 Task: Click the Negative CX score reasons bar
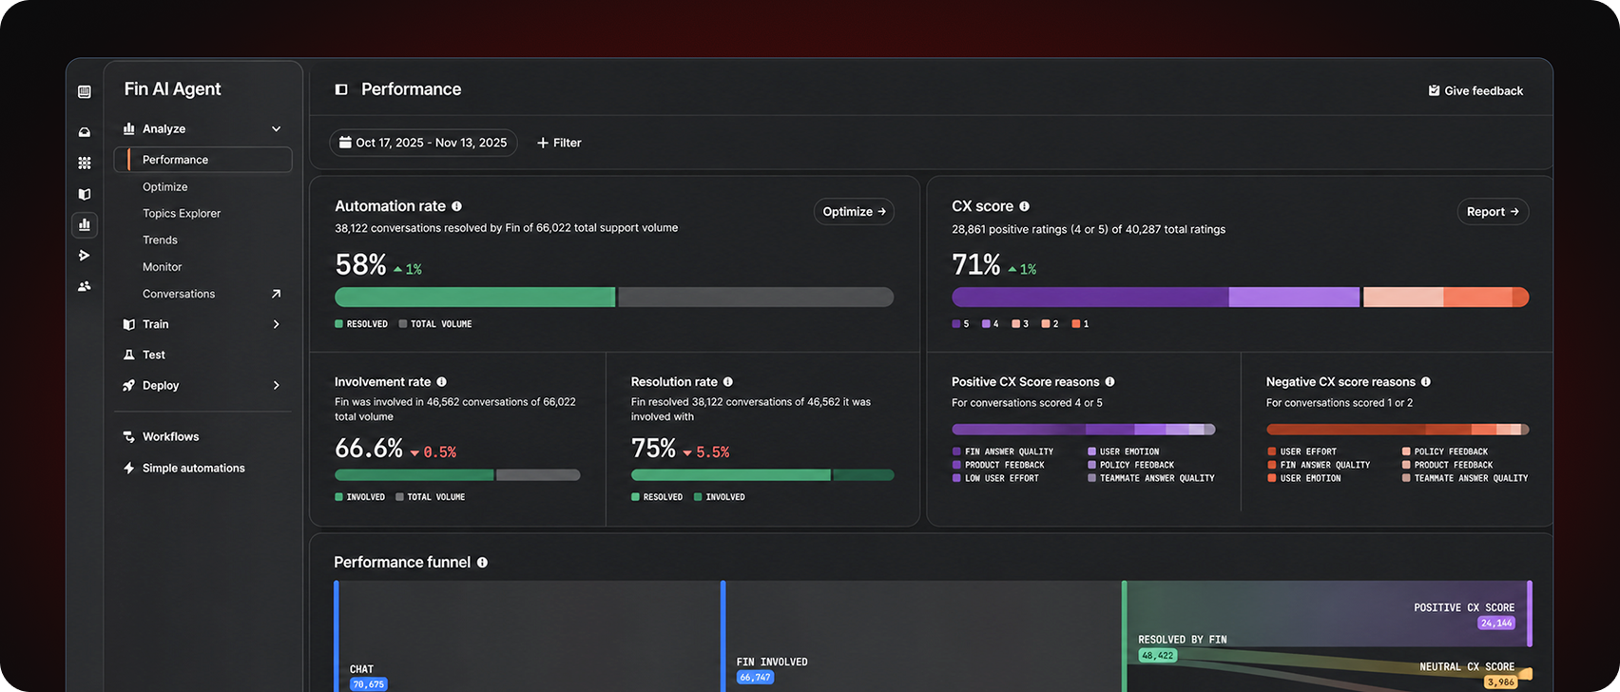[x=1398, y=430]
